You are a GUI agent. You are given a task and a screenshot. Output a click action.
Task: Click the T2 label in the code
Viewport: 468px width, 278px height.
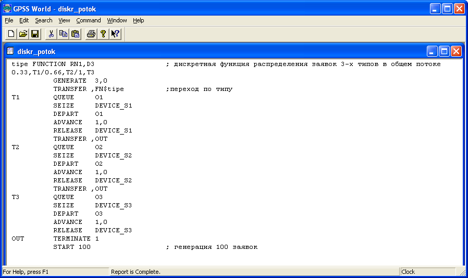pyautogui.click(x=16, y=148)
